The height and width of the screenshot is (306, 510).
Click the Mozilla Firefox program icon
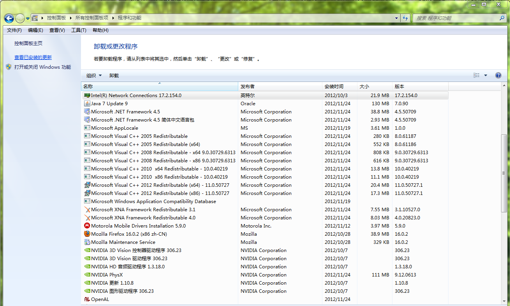pyautogui.click(x=87, y=234)
